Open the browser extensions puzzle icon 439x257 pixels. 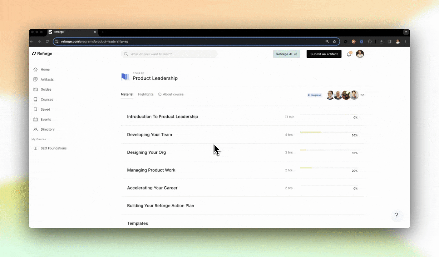[x=370, y=41]
